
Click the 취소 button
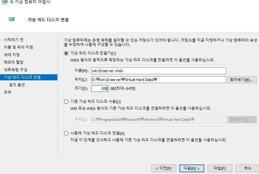[x=247, y=169]
